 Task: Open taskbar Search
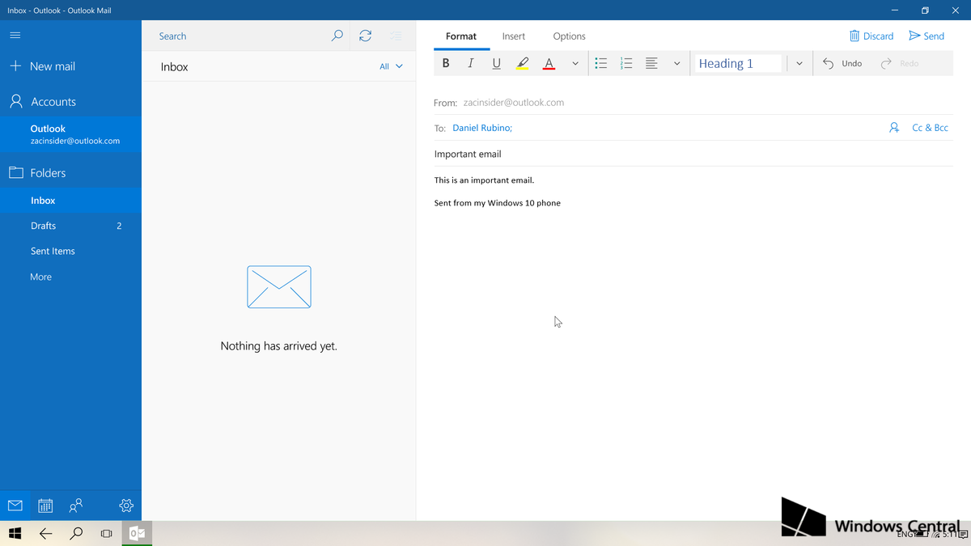coord(76,534)
